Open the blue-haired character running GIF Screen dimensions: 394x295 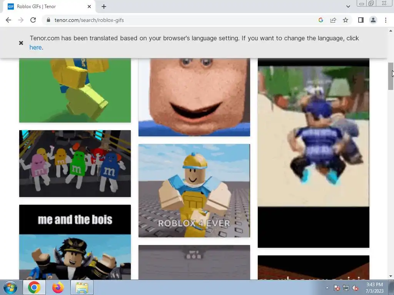click(314, 153)
